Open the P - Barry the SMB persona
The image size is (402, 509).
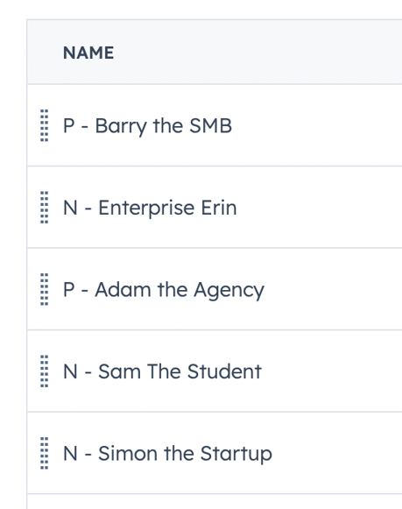(147, 126)
